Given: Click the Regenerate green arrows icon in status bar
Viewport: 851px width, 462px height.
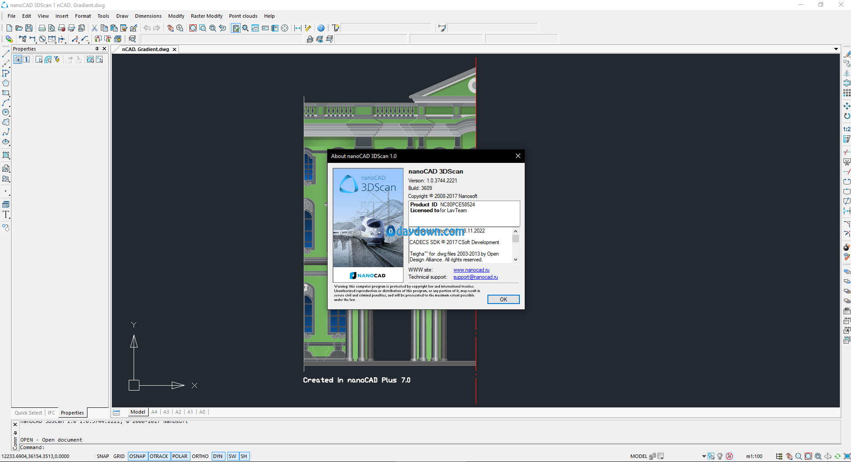Looking at the screenshot, I should coord(838,456).
